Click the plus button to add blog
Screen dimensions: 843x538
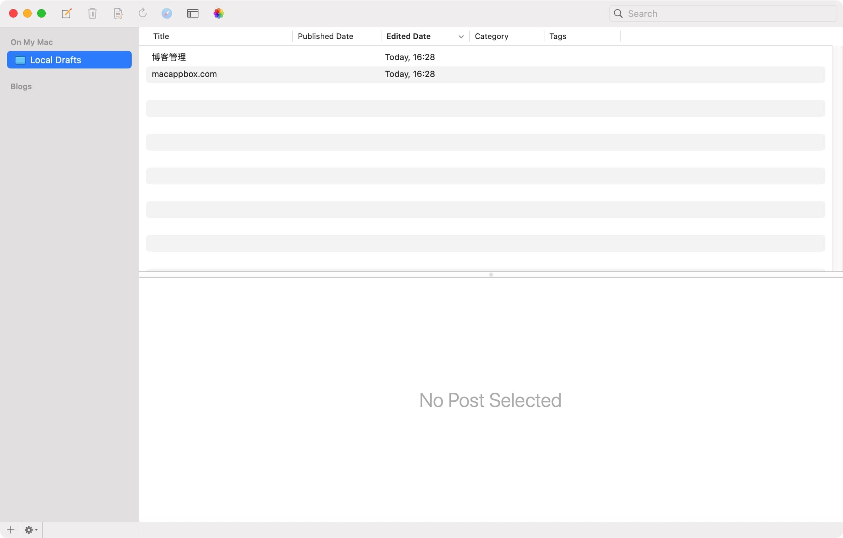(x=11, y=530)
